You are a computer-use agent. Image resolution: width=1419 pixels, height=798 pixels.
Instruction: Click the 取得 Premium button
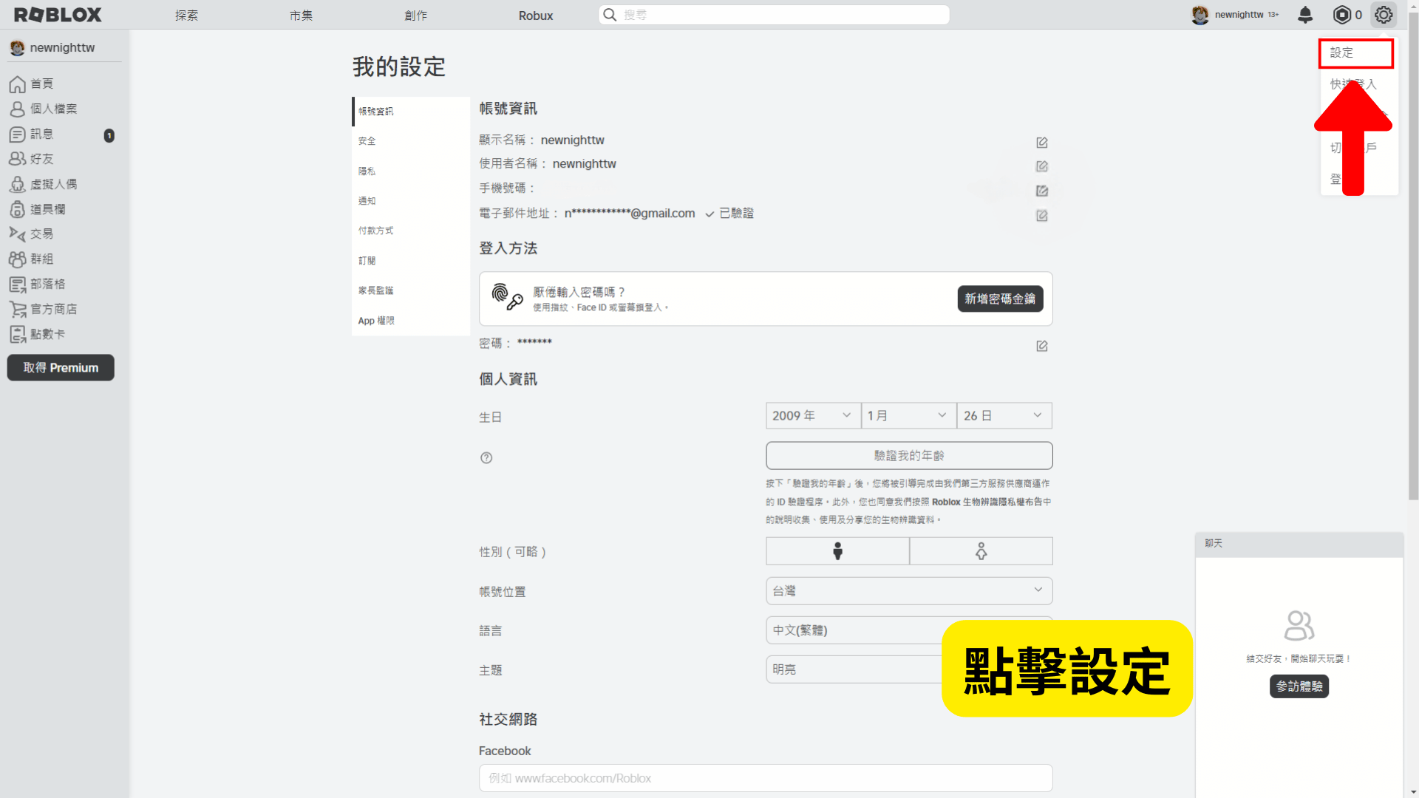61,368
